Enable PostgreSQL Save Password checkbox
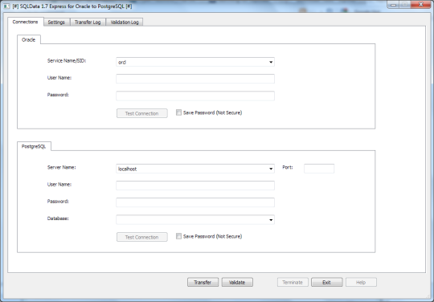Screen dimensions: 434x302 point(178,236)
